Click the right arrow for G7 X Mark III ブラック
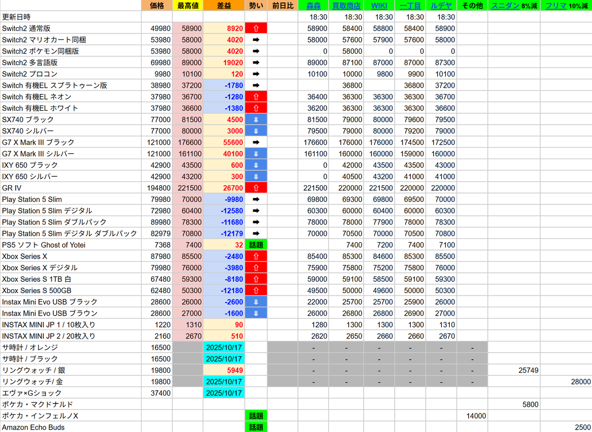The height and width of the screenshot is (432, 592). [x=256, y=142]
